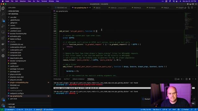Screen dimensions: 198x111
Task: Add a new terminal with plus icon
Action: click(x=182, y=79)
